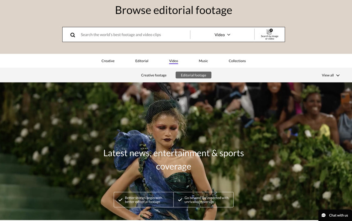Click the magnifying glass search icon
The height and width of the screenshot is (221, 352).
(x=72, y=35)
